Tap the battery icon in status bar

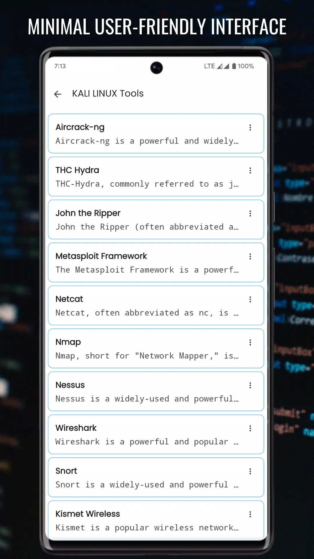click(x=234, y=66)
